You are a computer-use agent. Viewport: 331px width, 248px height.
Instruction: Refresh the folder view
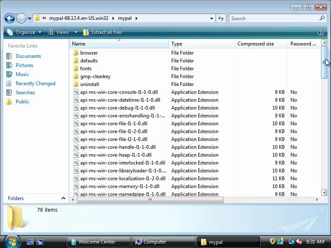click(221, 18)
